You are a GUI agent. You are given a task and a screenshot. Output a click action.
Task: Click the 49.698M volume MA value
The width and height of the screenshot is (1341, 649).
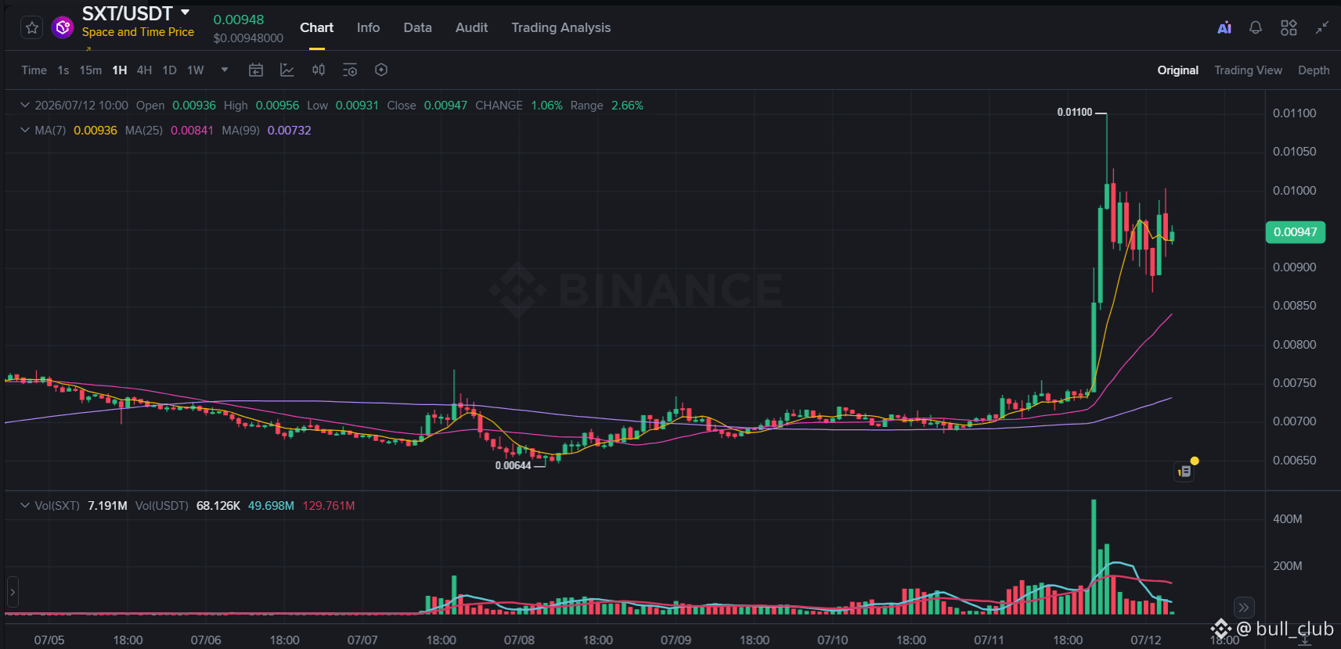point(271,506)
